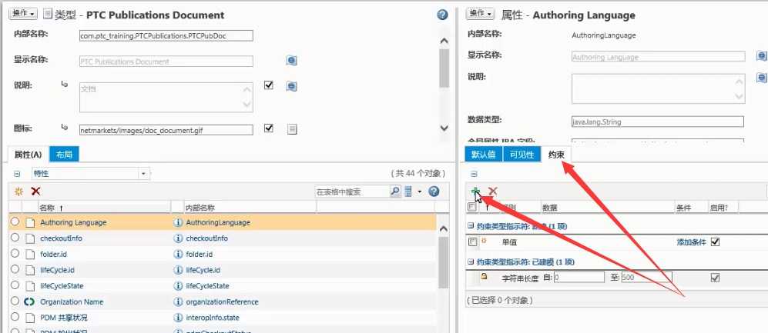
Task: Click down chevron of type details pane
Action: pos(444,128)
